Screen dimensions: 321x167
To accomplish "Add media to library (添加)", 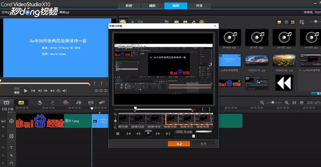I will 137,22.
